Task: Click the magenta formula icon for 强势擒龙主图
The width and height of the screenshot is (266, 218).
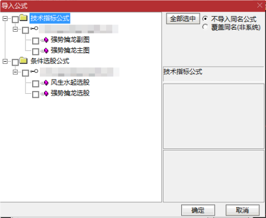Action: pos(46,50)
